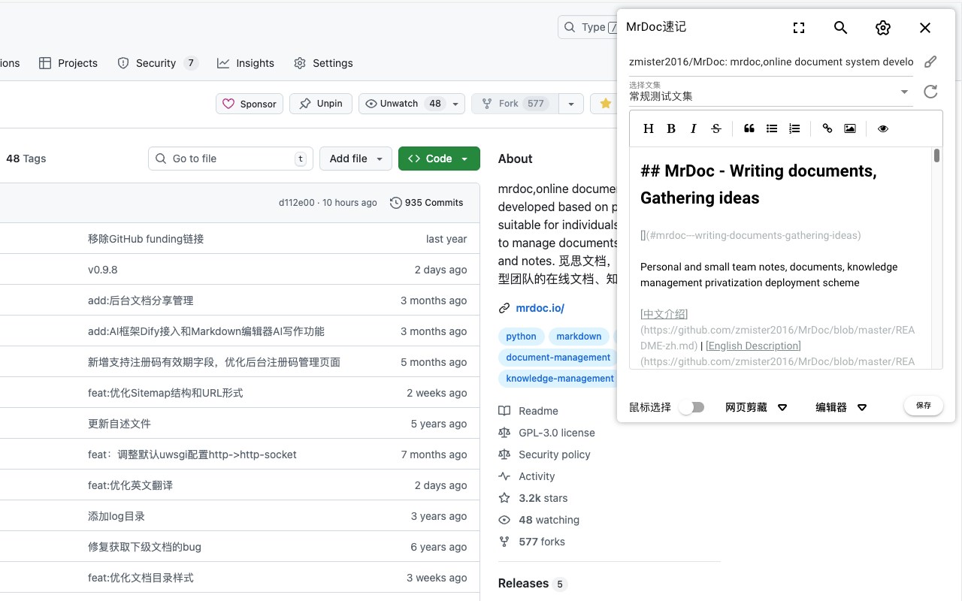The height and width of the screenshot is (601, 962).
Task: Open the Security tab
Action: tap(158, 63)
